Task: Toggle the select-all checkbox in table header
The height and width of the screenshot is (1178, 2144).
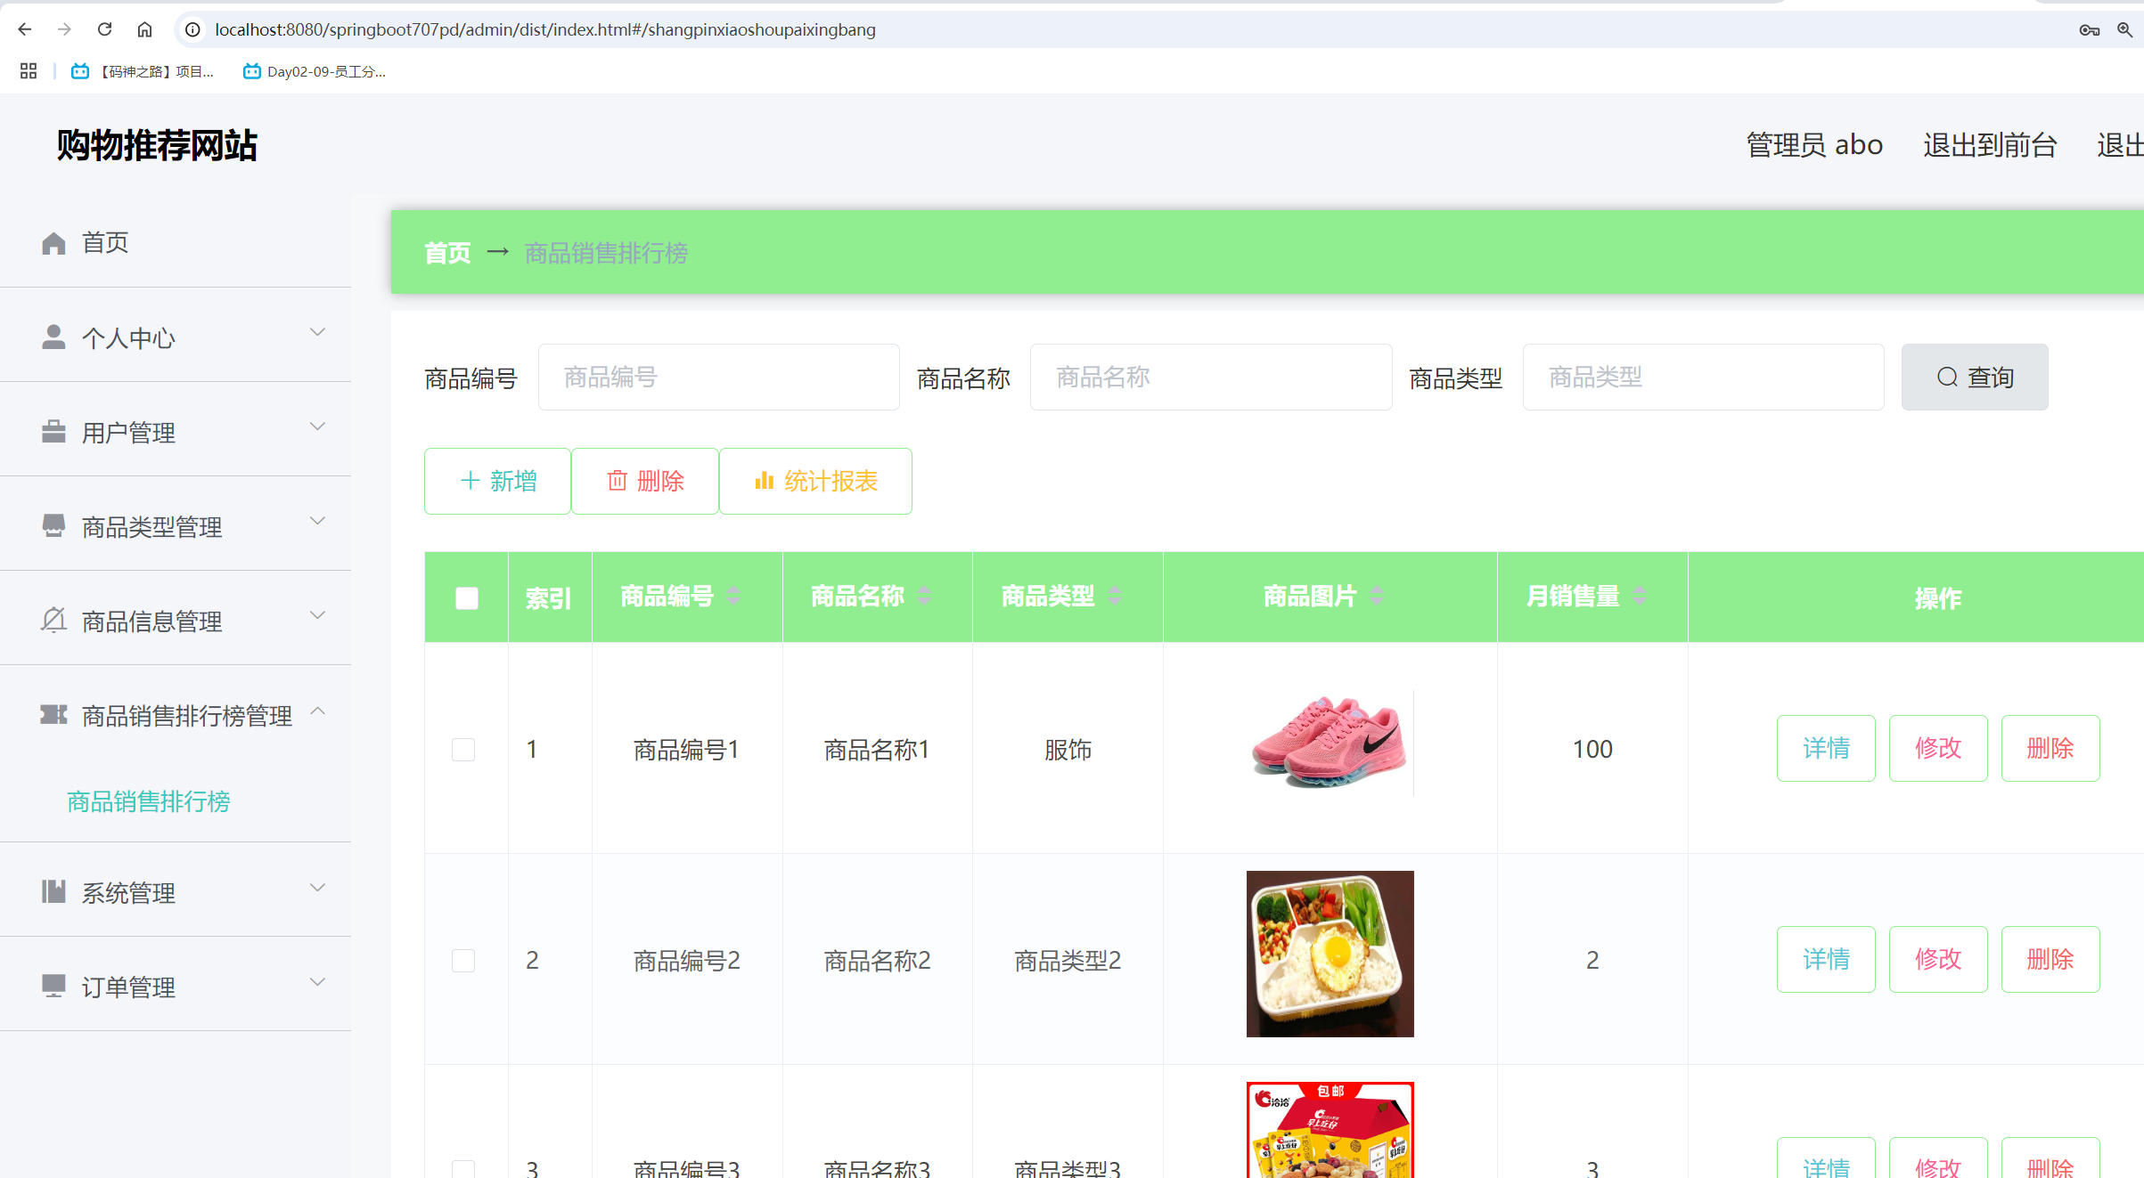Action: click(466, 597)
